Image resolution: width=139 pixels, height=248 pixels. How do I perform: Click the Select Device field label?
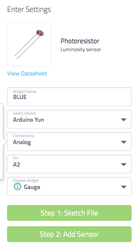click(24, 113)
